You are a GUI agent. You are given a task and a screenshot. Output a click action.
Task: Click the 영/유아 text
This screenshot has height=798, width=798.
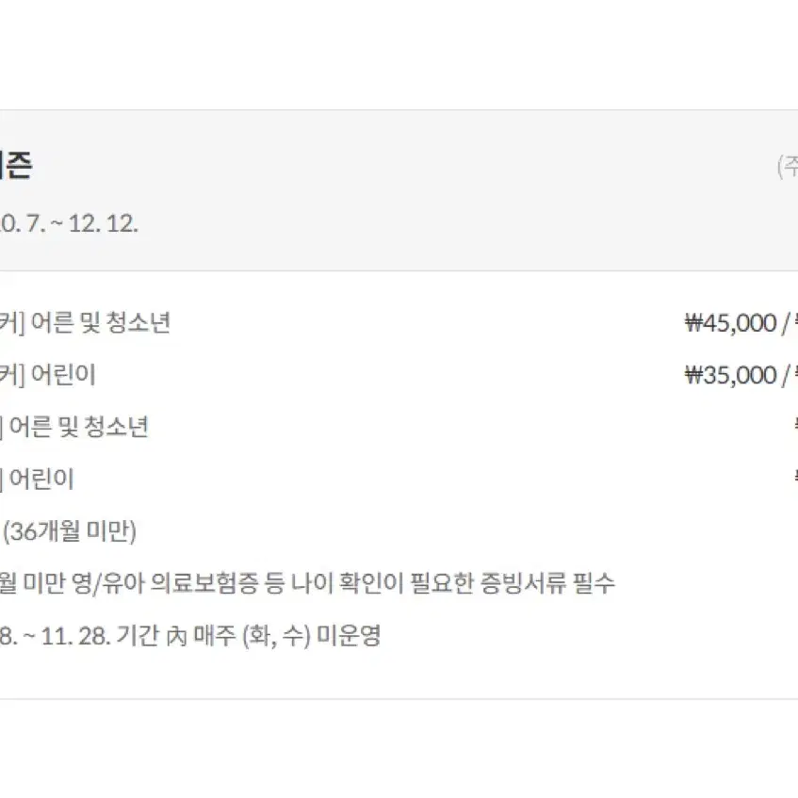pyautogui.click(x=108, y=583)
